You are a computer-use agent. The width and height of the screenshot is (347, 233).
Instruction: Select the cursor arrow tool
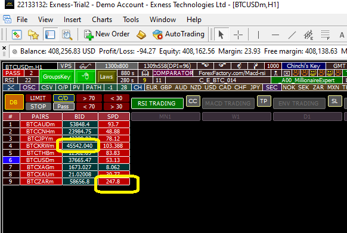[221, 35]
